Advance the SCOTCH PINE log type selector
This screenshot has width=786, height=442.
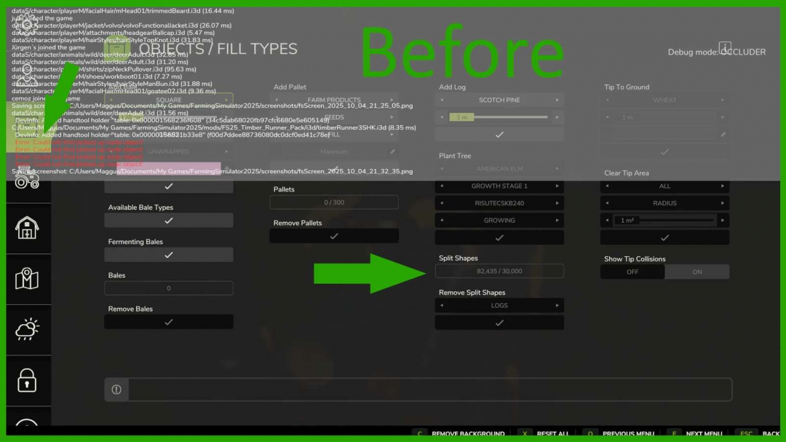pos(557,100)
